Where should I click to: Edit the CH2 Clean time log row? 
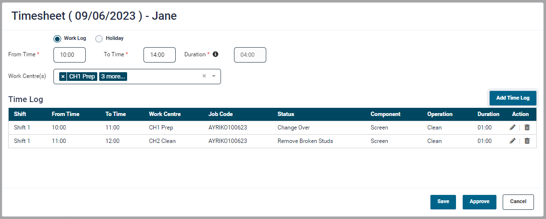[512, 141]
